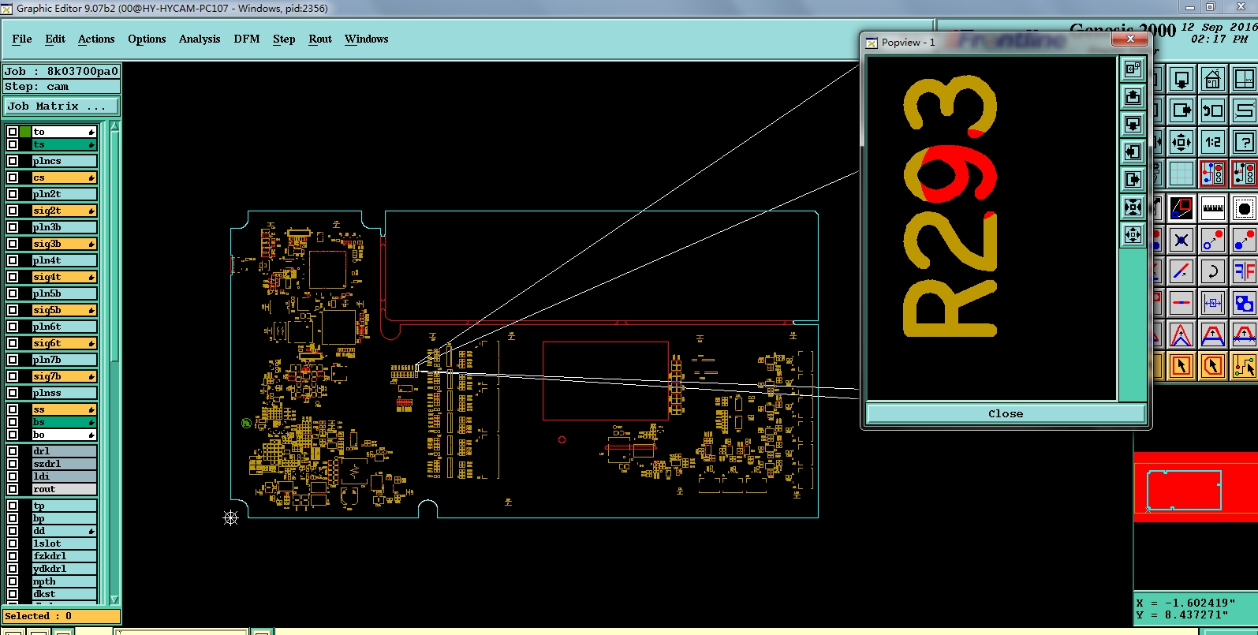Click layer list scrollbar up arrow

click(114, 126)
